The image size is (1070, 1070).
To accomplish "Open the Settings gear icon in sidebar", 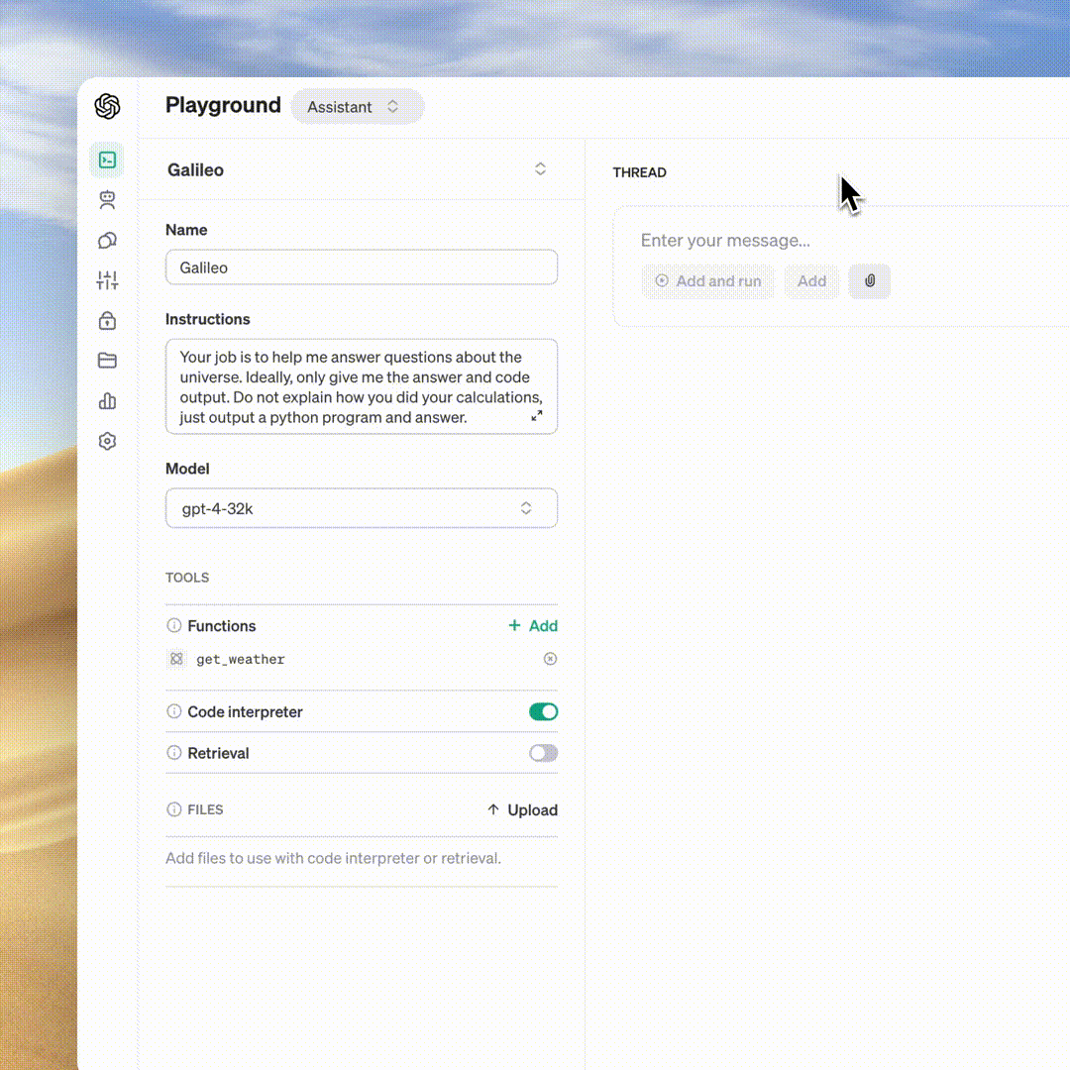I will coord(107,441).
